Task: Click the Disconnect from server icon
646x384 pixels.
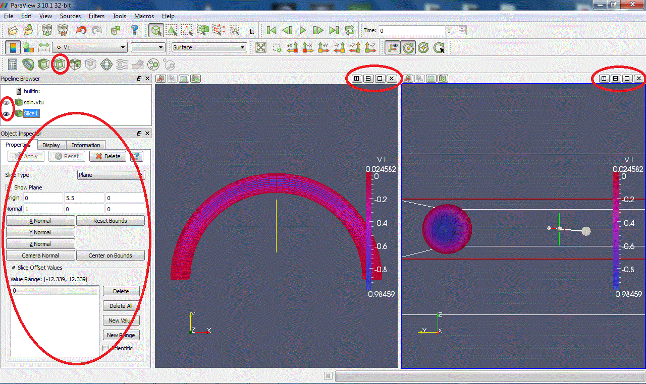Action: (63, 30)
